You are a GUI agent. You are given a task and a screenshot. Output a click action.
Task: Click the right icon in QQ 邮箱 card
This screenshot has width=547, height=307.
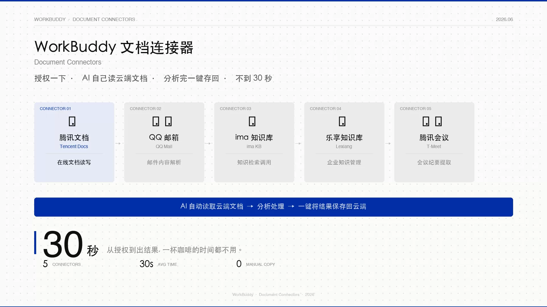[x=168, y=121]
